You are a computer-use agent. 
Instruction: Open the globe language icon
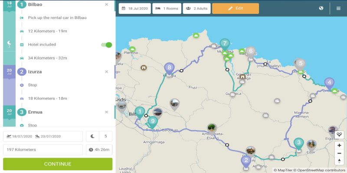321,8
